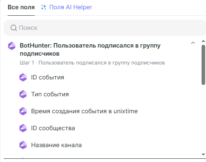Click the search magnifier icon
The image size is (206, 162).
[14, 28]
